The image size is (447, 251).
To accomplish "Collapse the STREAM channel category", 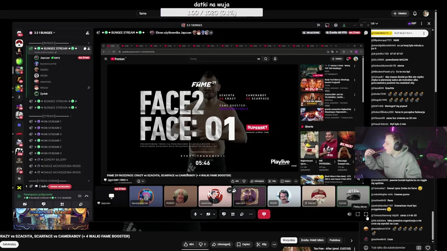I will 50,116.
